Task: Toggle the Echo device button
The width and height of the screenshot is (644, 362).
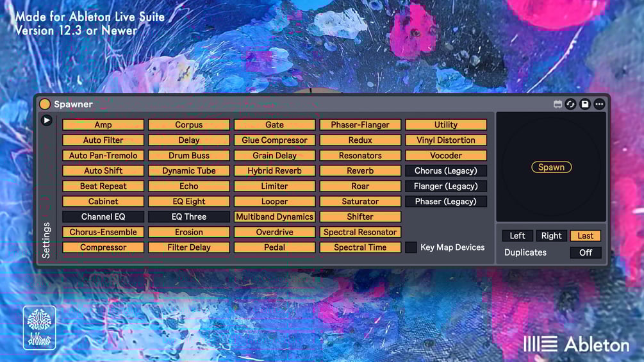Action: coord(189,186)
